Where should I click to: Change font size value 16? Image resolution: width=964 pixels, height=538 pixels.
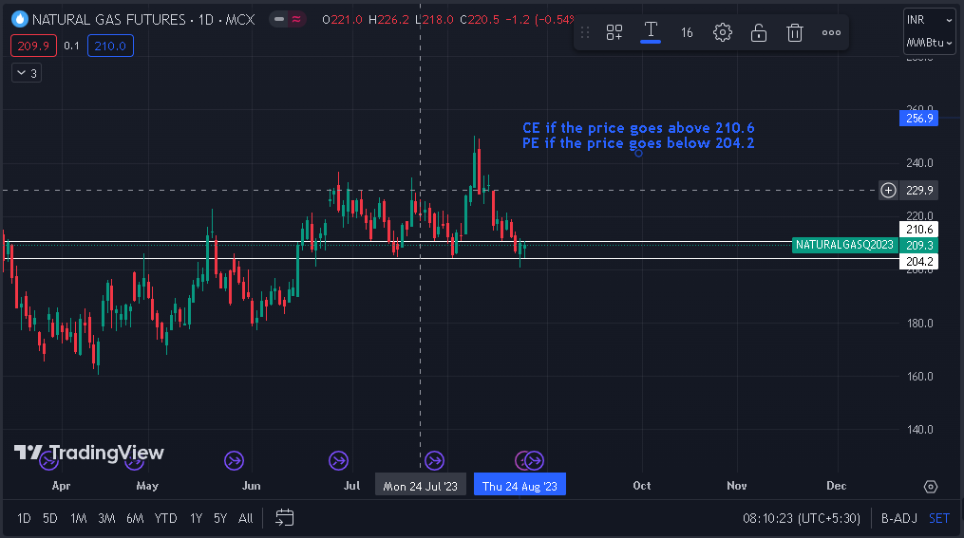[x=687, y=32]
